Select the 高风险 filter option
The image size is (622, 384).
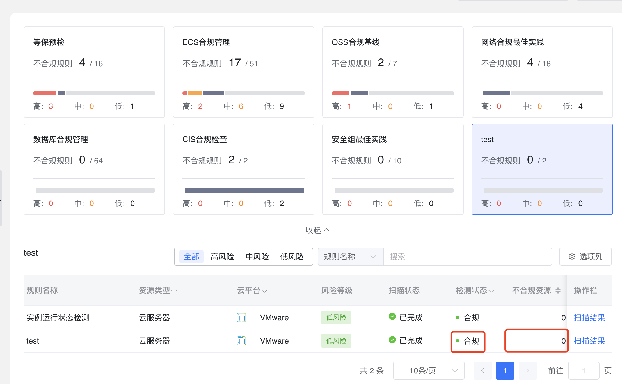[x=222, y=257]
